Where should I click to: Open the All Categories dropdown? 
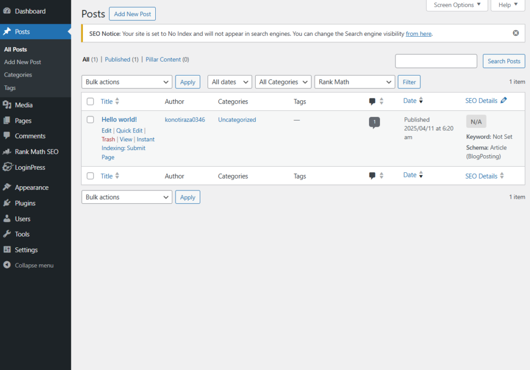[x=283, y=82]
